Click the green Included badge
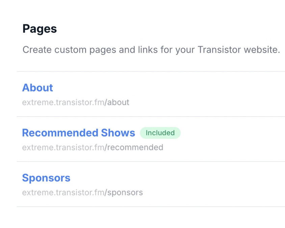285x228 pixels. tap(160, 133)
